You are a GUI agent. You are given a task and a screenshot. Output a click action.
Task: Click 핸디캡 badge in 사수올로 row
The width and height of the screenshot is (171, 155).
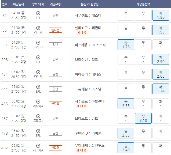[x=56, y=104]
